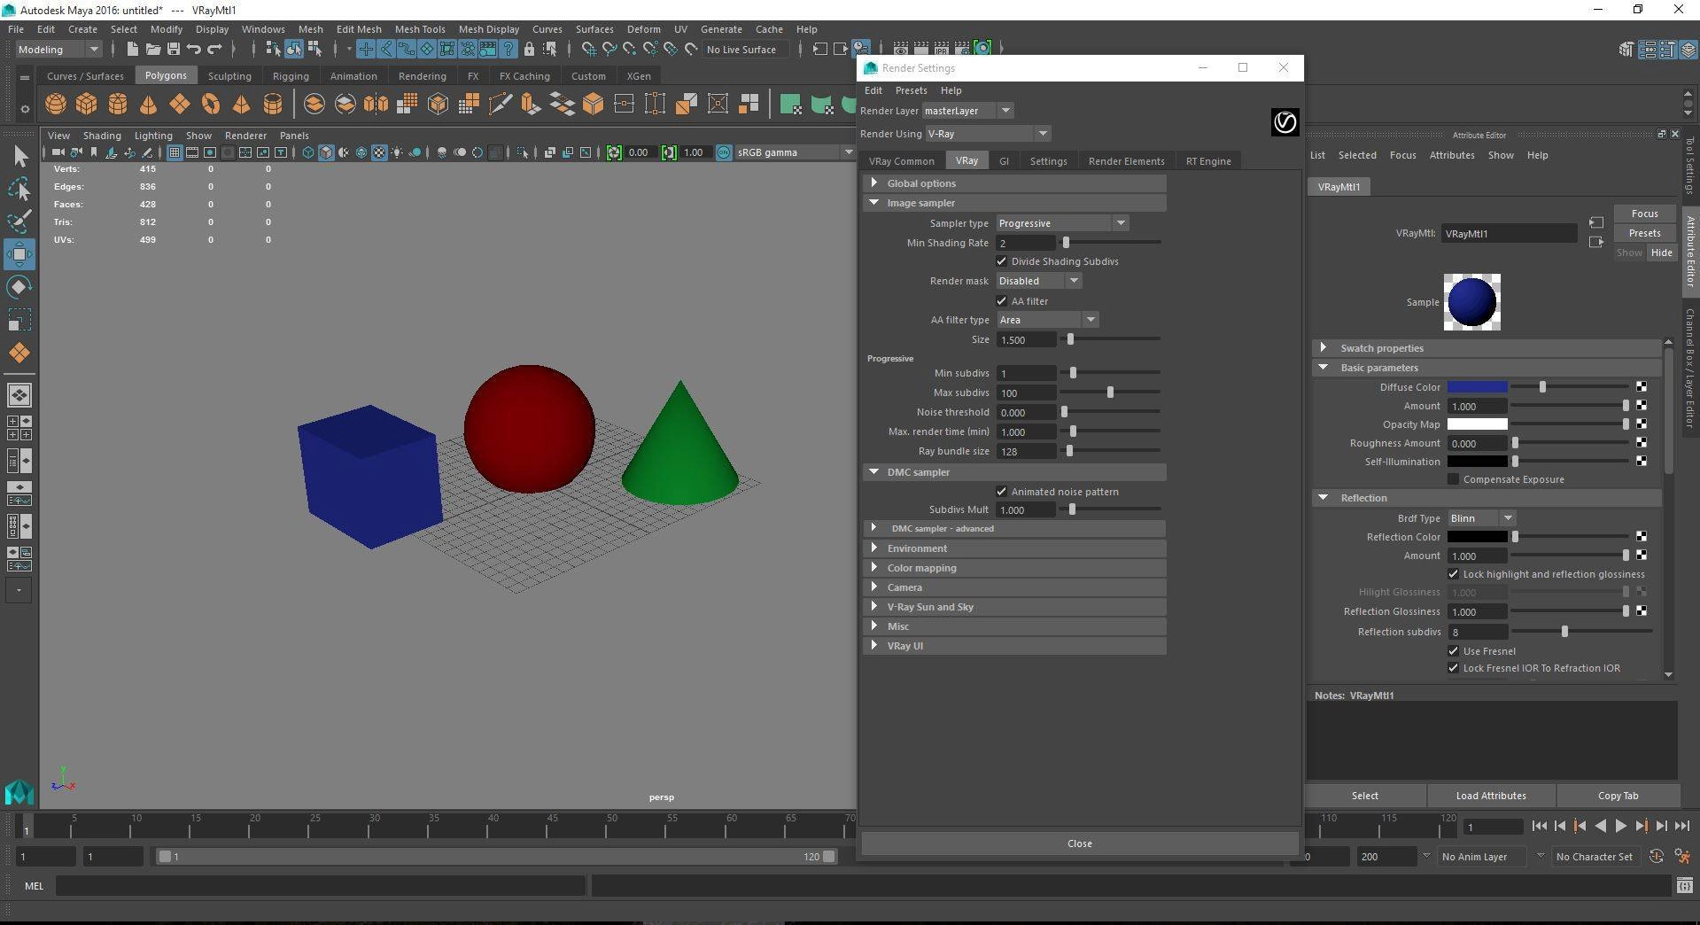1700x925 pixels.
Task: Collapse the Image sampler section
Action: tap(1015, 203)
